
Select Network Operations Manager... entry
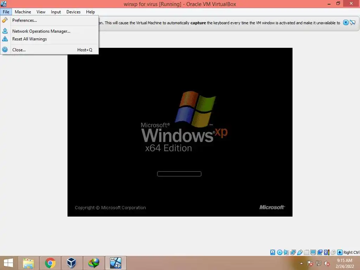[x=50, y=31]
